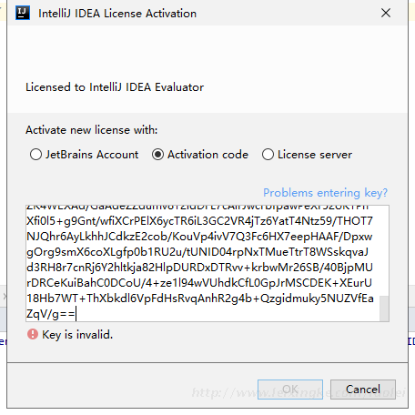Click the IntelliJ IDEA logo in title bar
This screenshot has height=415, width=415.
click(x=23, y=13)
